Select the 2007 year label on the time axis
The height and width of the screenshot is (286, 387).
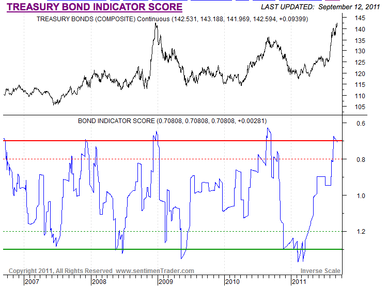pos(32,282)
